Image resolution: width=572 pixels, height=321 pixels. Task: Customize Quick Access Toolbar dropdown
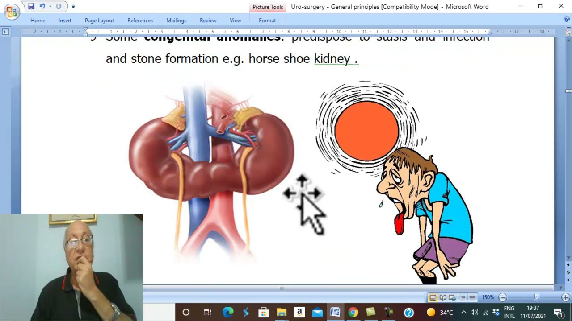point(73,7)
